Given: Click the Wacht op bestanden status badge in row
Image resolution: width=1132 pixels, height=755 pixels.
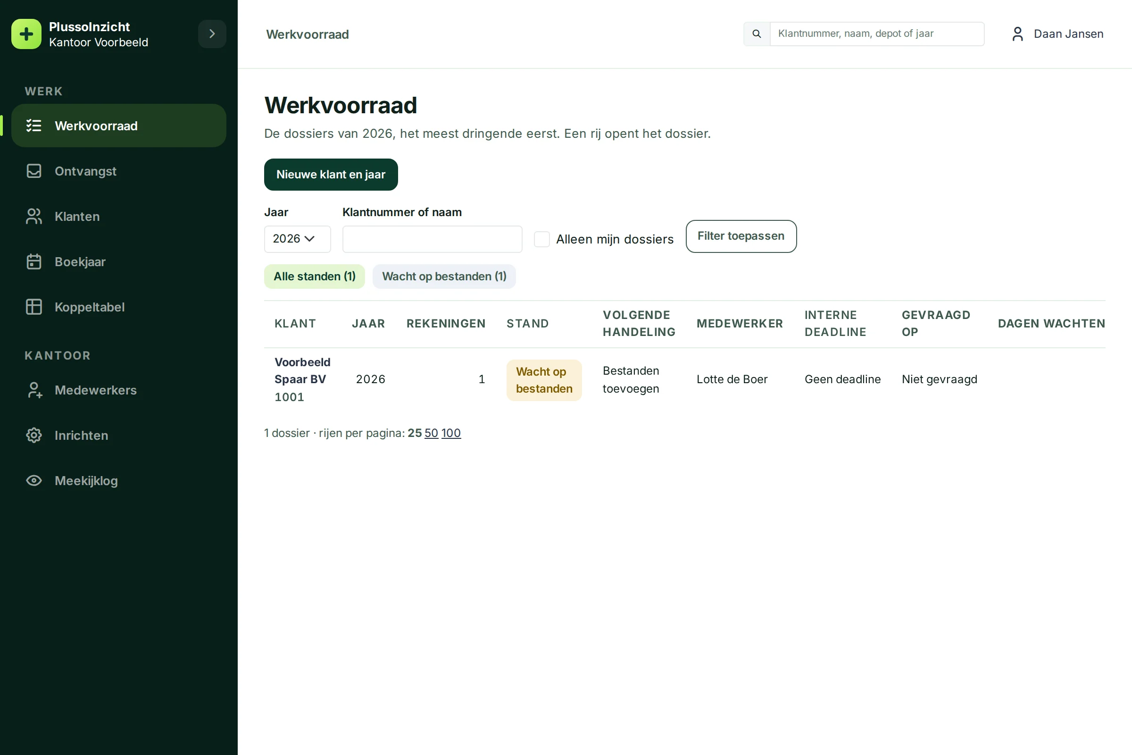Looking at the screenshot, I should (544, 380).
